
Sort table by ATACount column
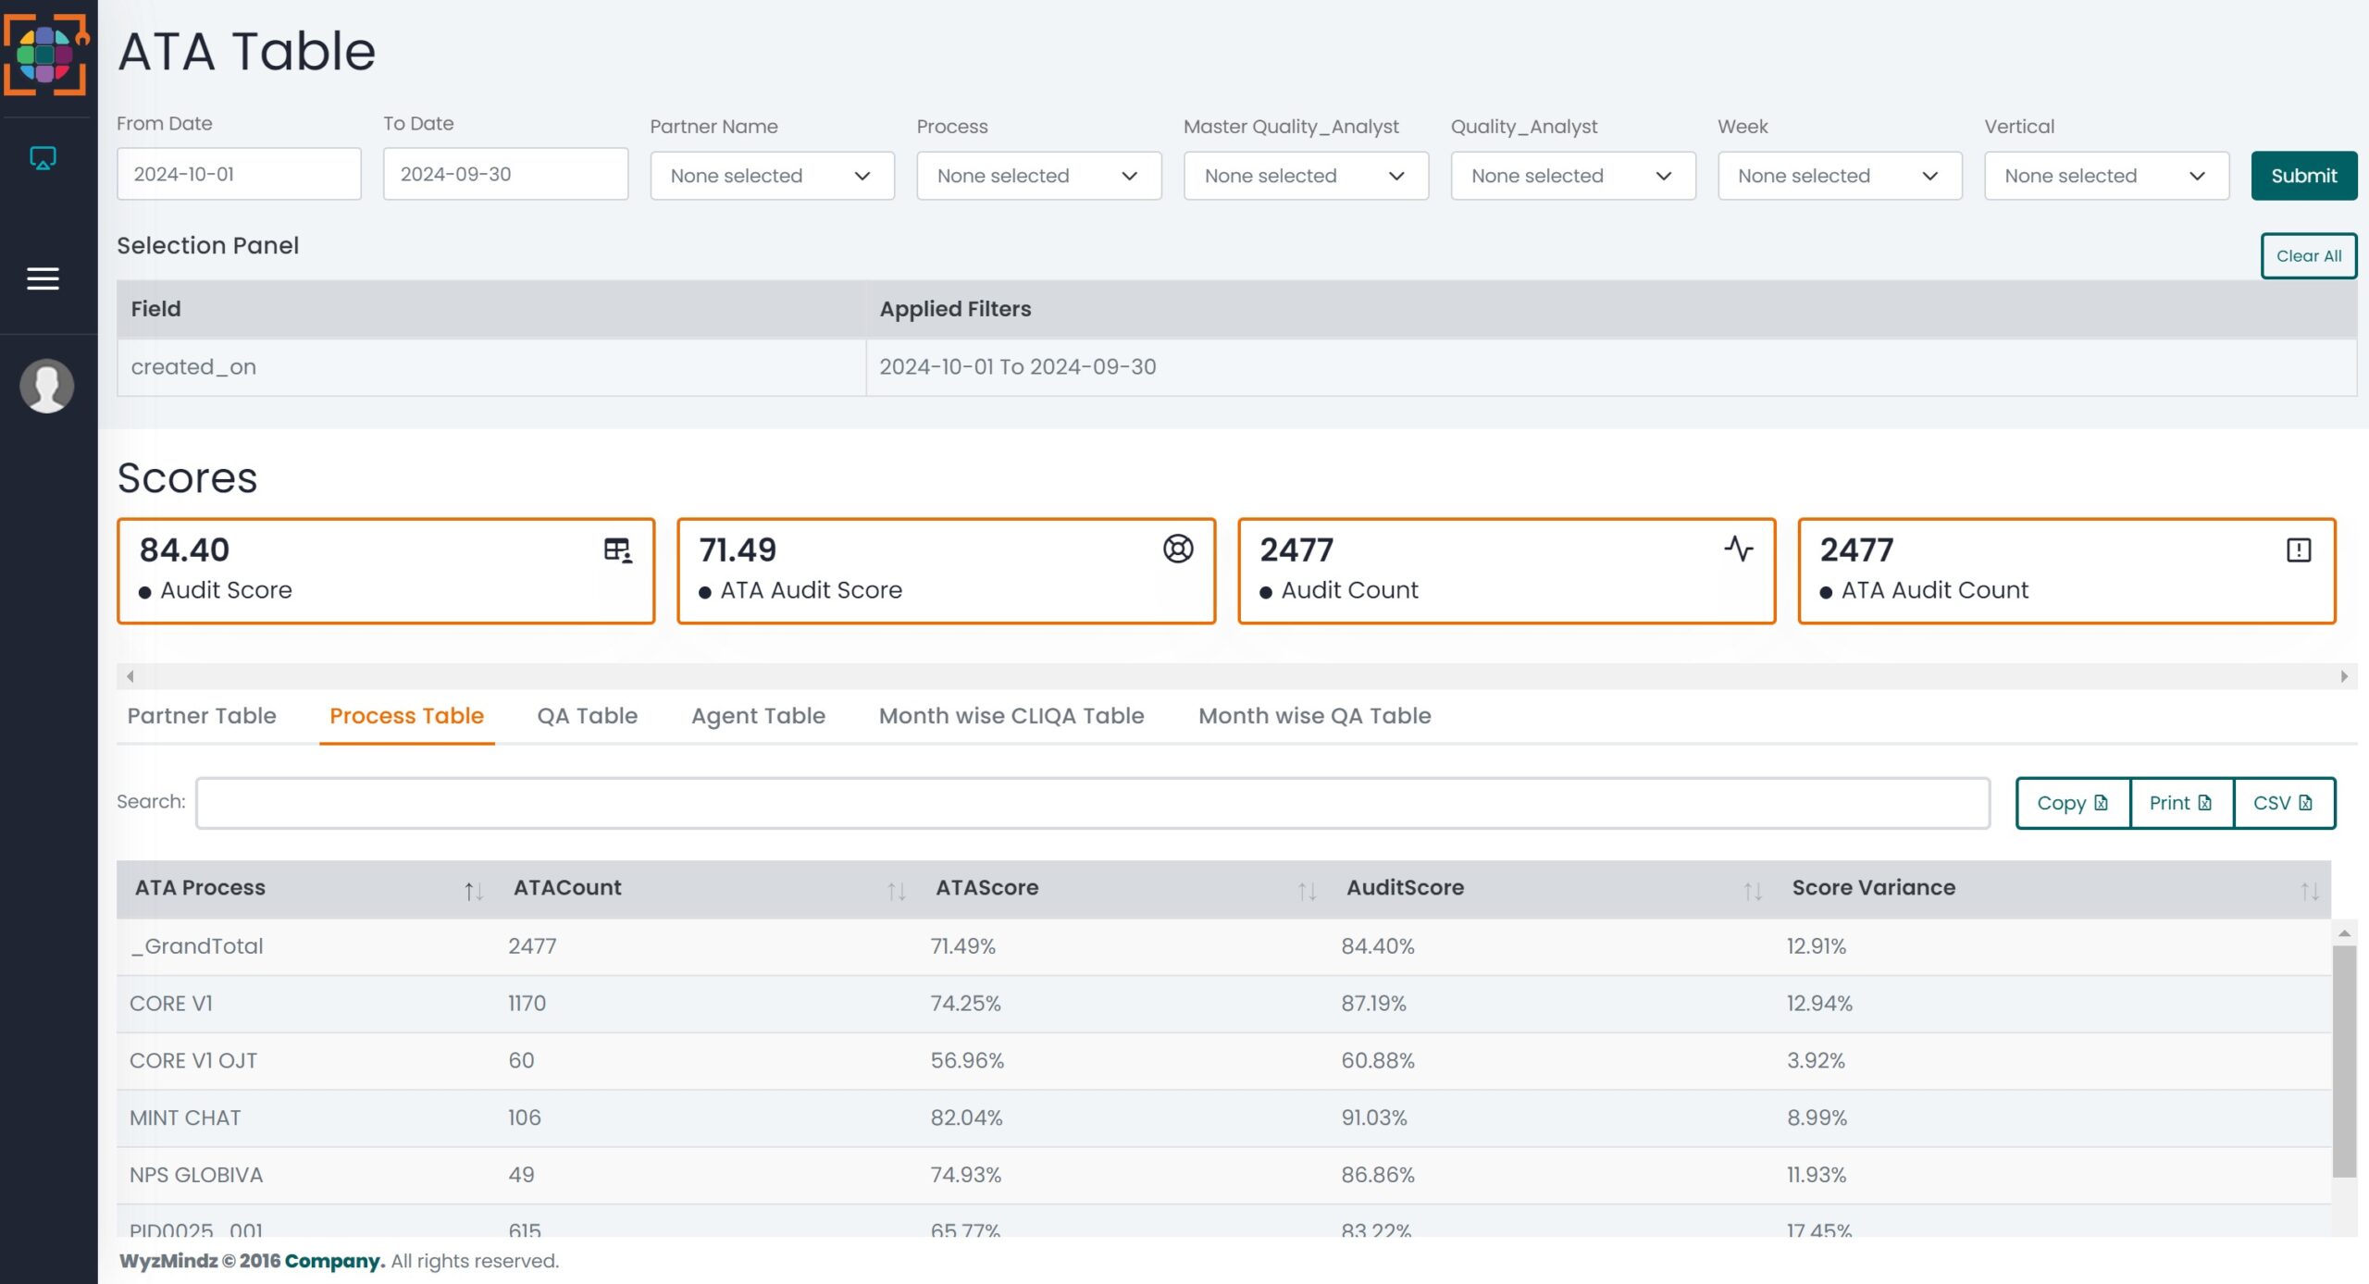point(896,891)
